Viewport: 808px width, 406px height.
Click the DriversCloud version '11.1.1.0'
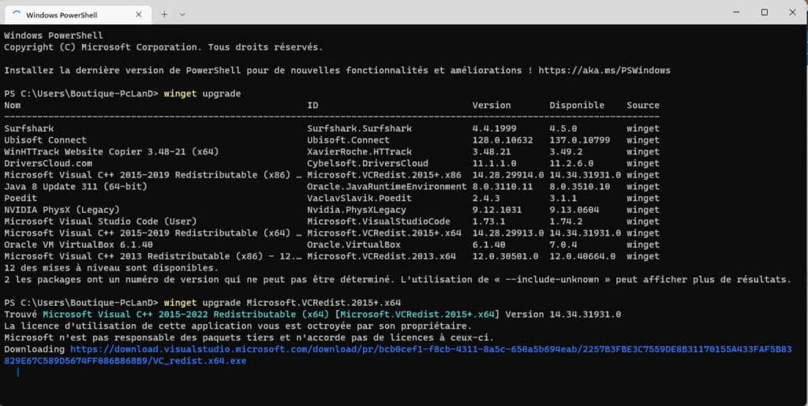tap(494, 164)
